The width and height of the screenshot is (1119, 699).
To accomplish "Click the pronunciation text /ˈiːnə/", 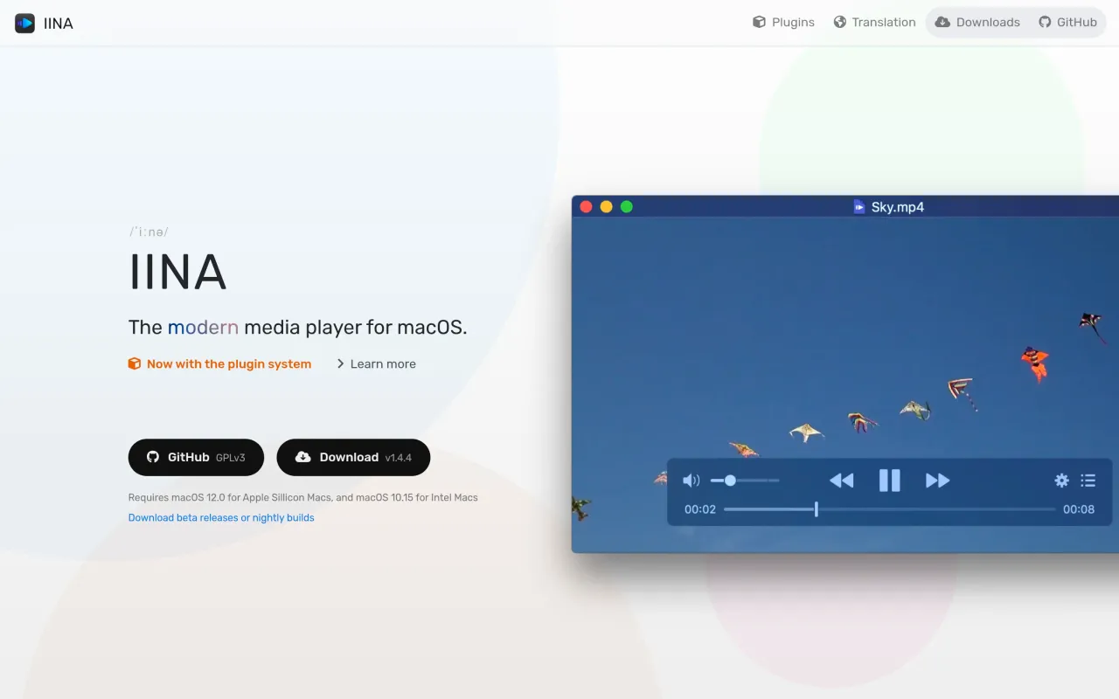I will (149, 232).
